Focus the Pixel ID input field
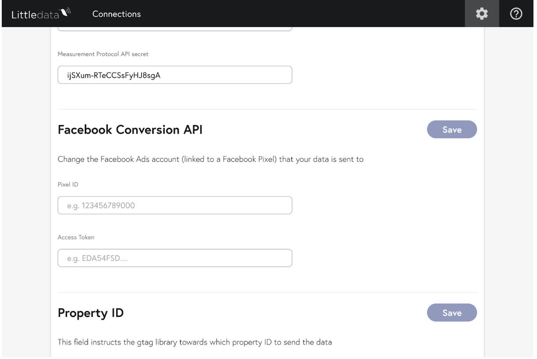 [175, 205]
